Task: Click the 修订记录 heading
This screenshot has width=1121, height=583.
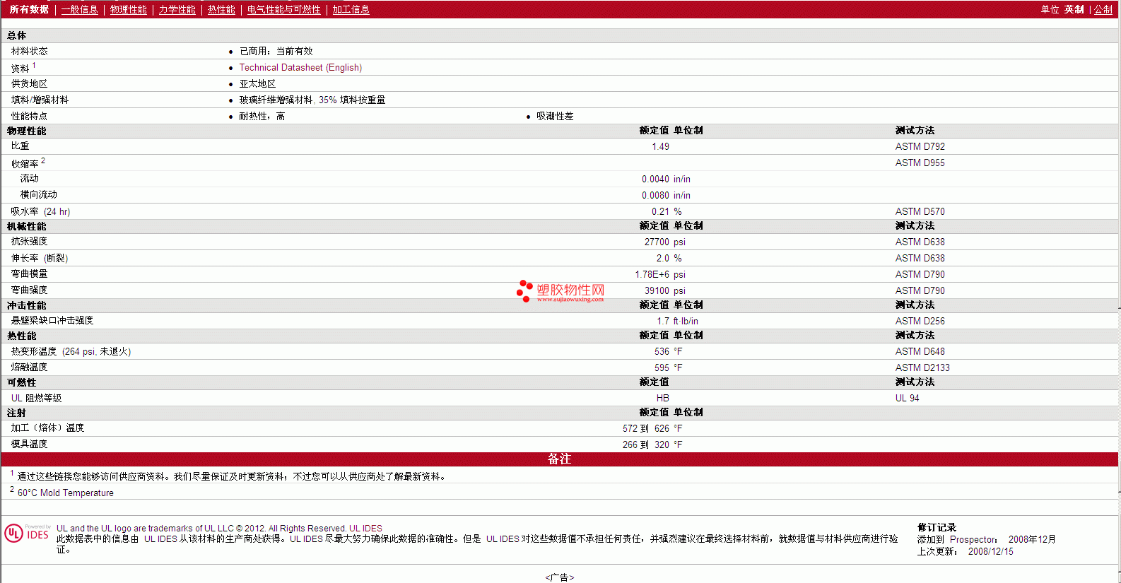Action: coord(937,528)
